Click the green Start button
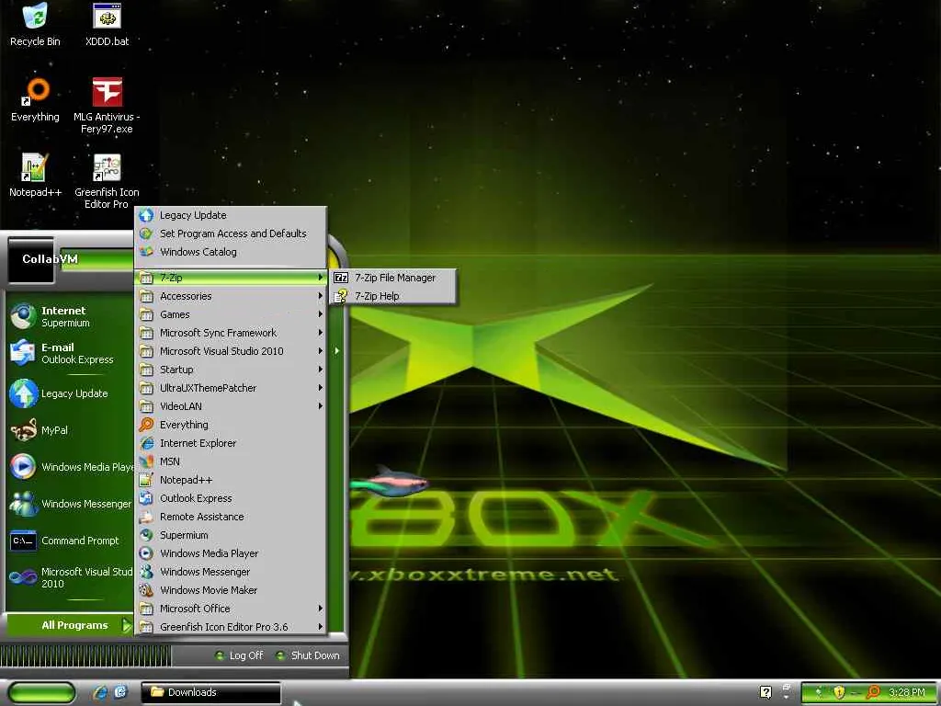The width and height of the screenshot is (941, 706). click(41, 693)
